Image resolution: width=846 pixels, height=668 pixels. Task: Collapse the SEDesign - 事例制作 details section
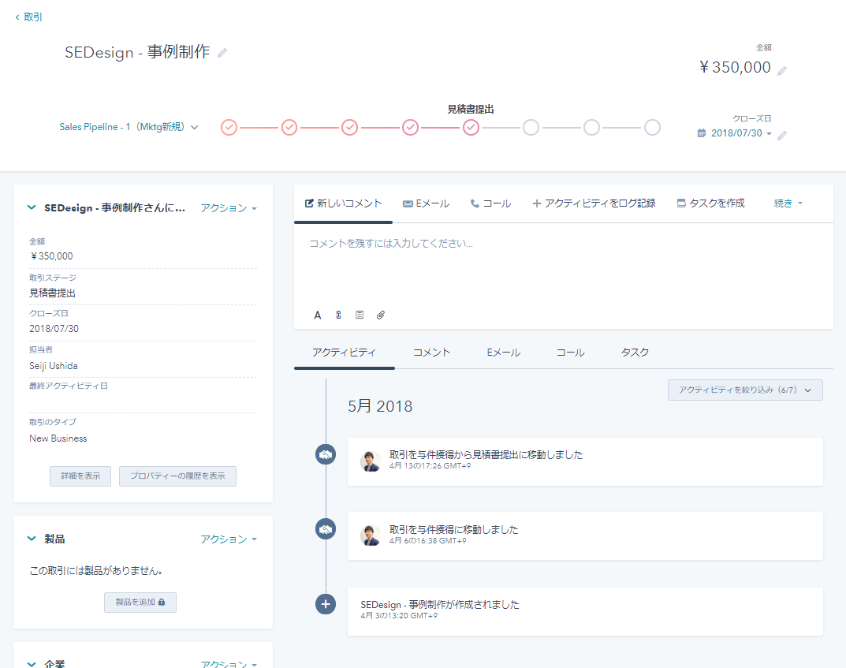pyautogui.click(x=32, y=207)
